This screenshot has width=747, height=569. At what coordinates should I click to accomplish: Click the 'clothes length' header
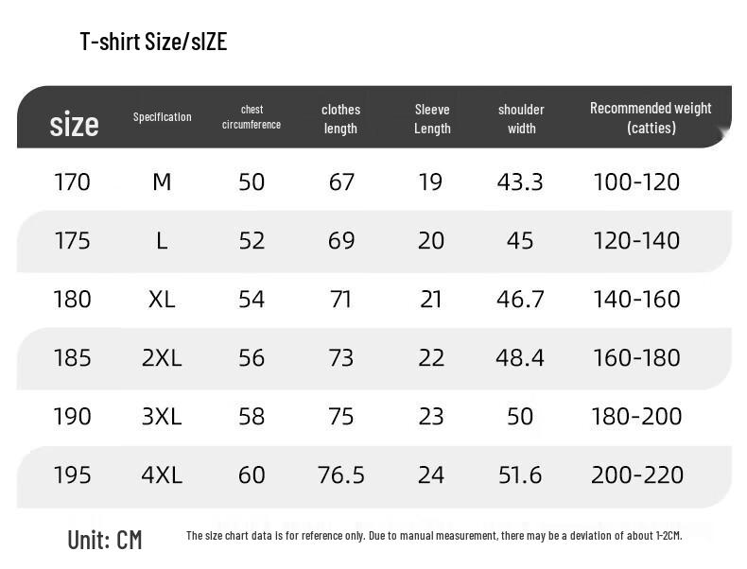340,119
